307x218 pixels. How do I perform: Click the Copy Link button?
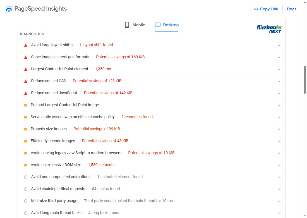(x=267, y=9)
